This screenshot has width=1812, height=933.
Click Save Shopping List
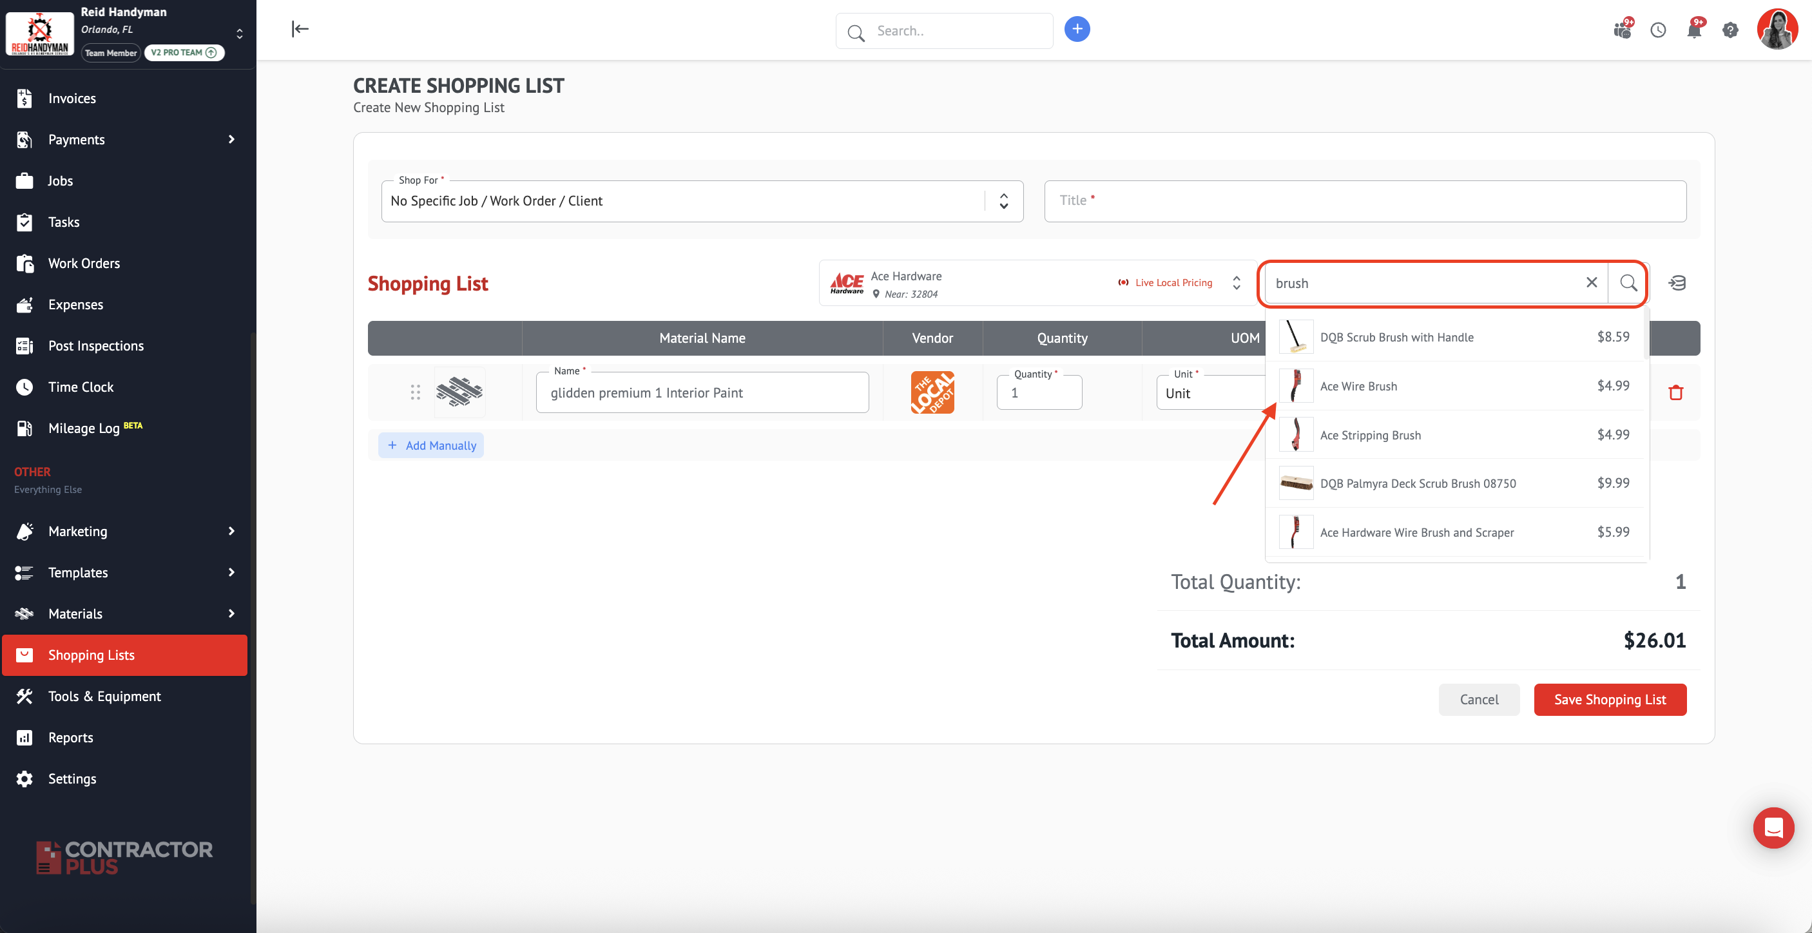click(1610, 699)
